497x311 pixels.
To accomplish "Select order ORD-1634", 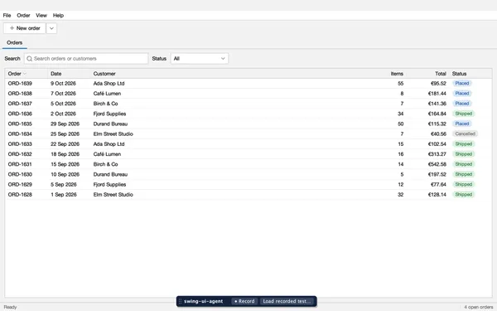I will coord(248,134).
